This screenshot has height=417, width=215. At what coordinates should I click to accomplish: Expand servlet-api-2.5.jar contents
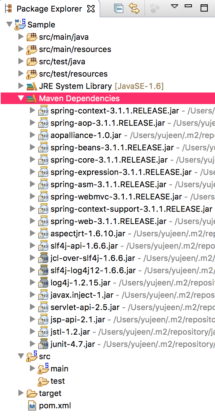pyautogui.click(x=33, y=307)
